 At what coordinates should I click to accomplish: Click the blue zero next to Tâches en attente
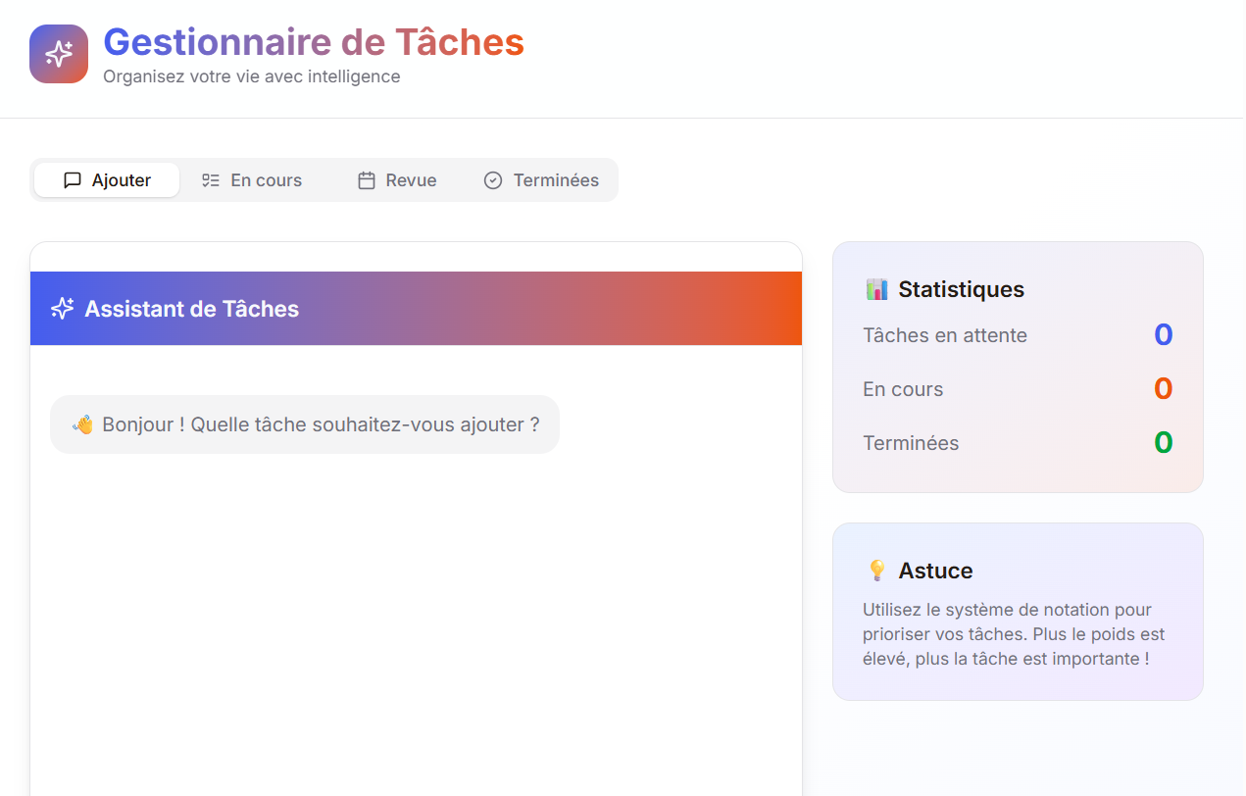(x=1163, y=334)
